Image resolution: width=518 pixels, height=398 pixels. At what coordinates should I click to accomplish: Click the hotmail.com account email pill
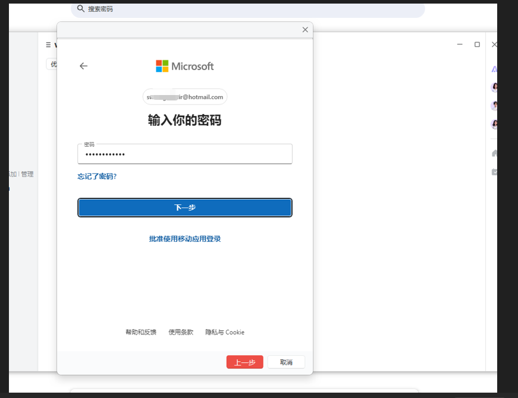pos(185,97)
